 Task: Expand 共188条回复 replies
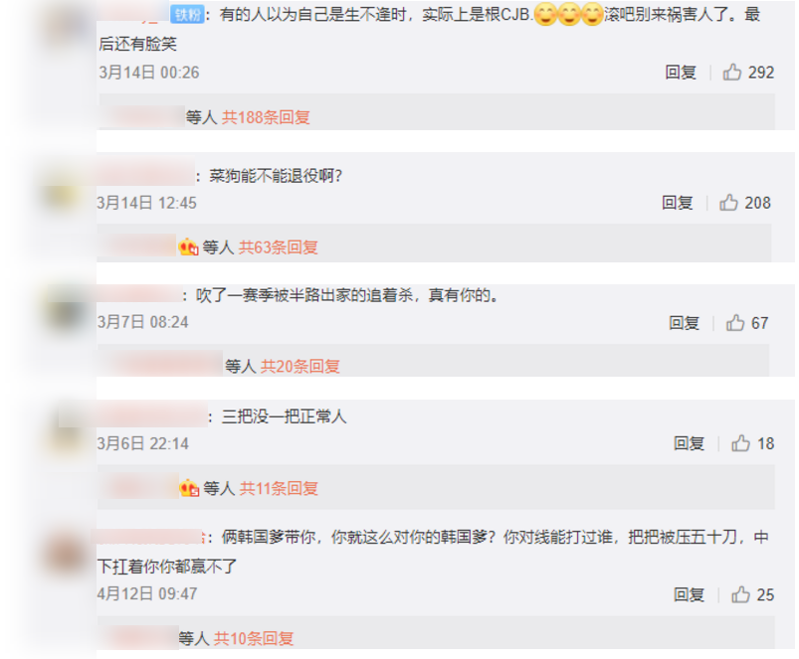[x=266, y=117]
